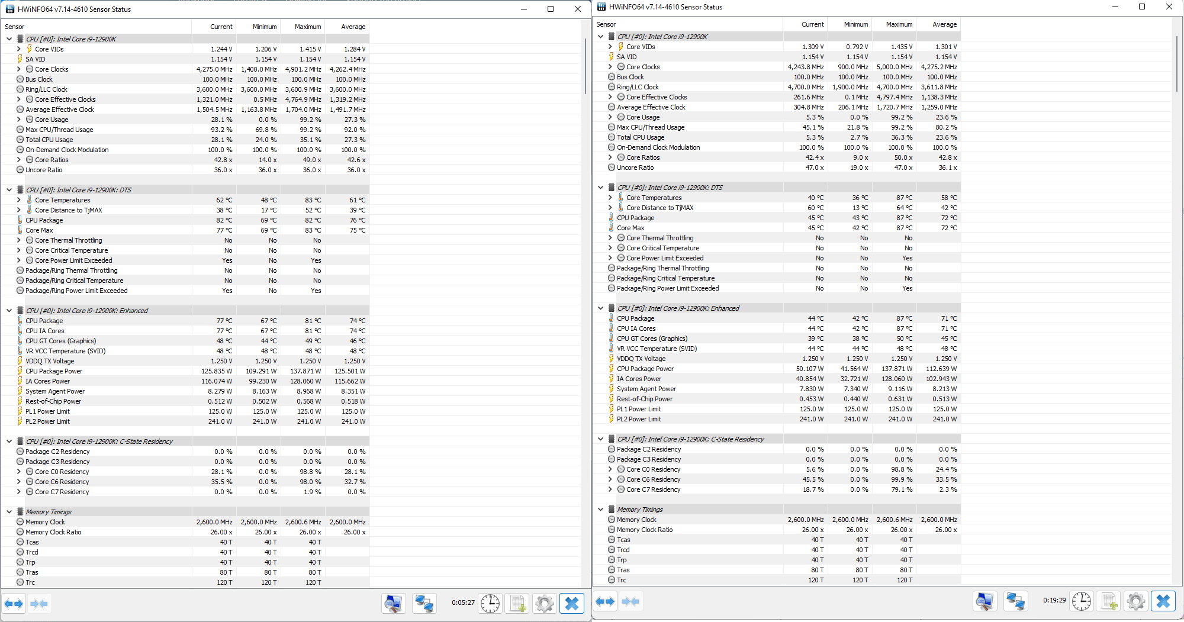Click Minimum column header in left window
Screen dimensions: 1184x622
tap(259, 27)
